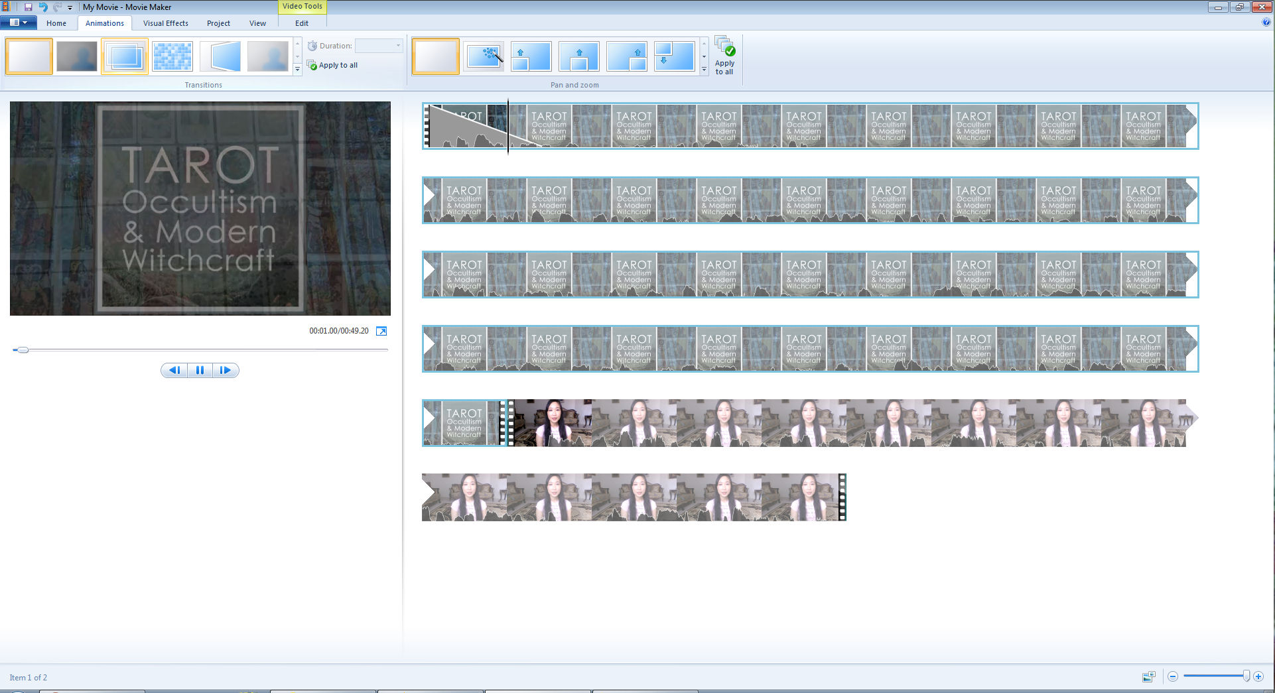Image resolution: width=1275 pixels, height=693 pixels.
Task: Open the blue application file menu
Action: (x=18, y=23)
